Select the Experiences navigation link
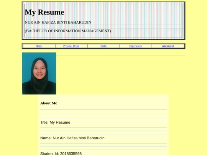This screenshot has width=207, height=155. pos(136,46)
